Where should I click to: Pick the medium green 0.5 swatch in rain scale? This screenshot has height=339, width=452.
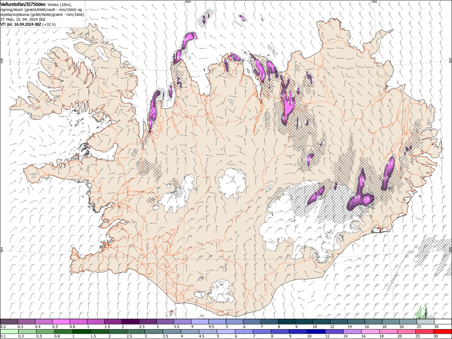46,332
